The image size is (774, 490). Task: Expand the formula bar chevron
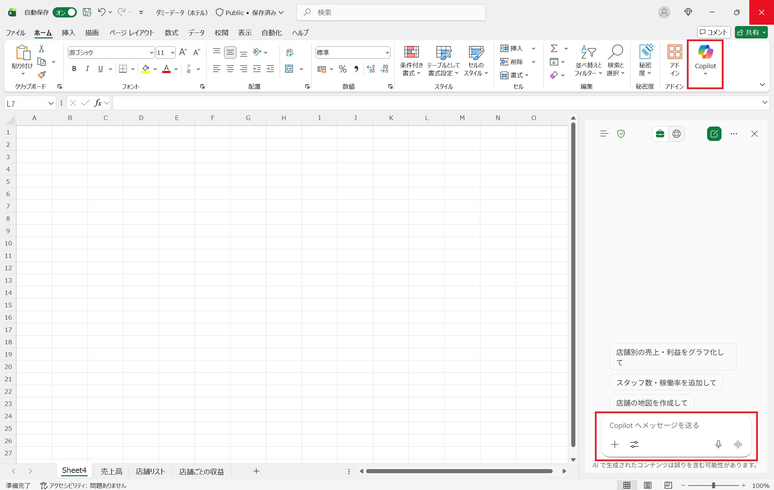[765, 103]
